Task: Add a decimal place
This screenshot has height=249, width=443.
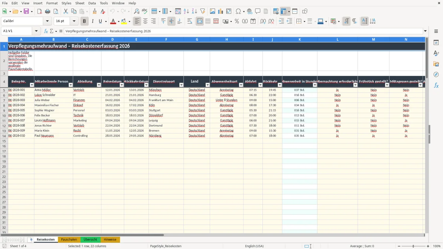Action: click(x=263, y=21)
